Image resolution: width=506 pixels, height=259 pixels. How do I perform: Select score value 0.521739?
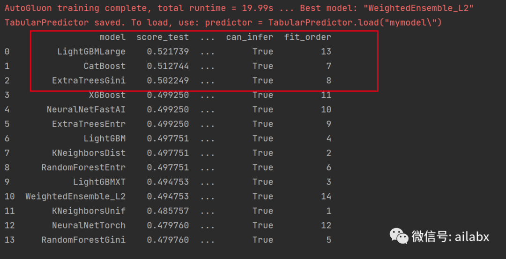(168, 51)
